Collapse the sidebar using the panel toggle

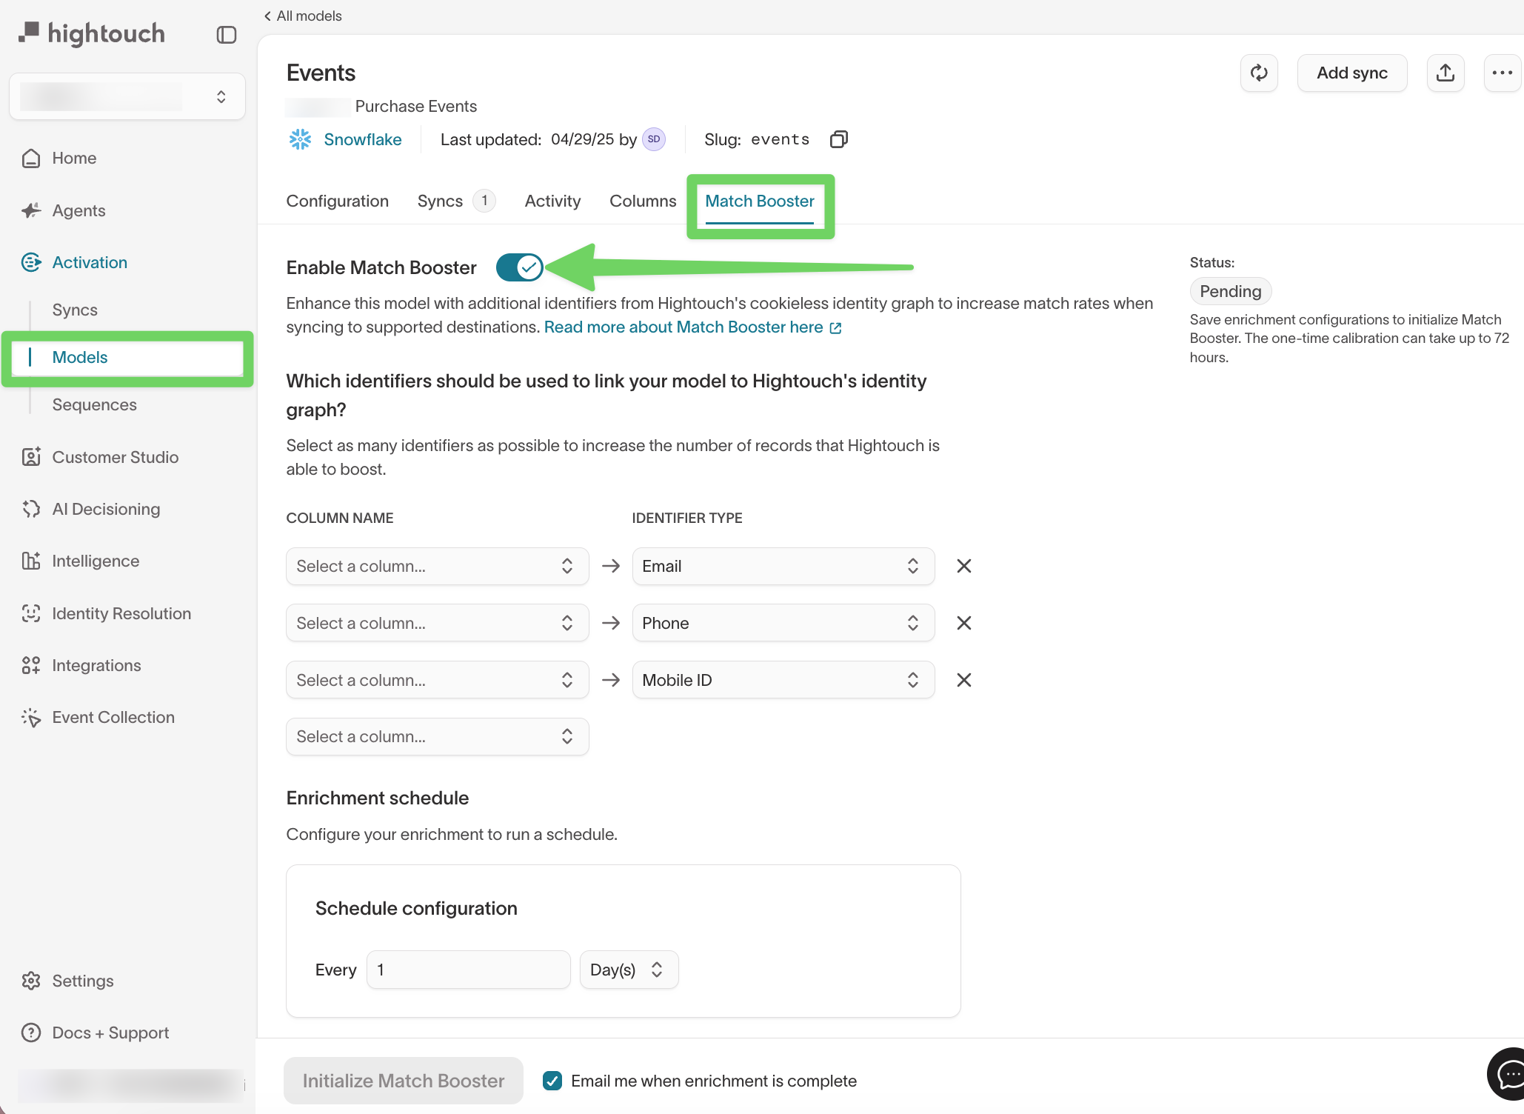226,34
